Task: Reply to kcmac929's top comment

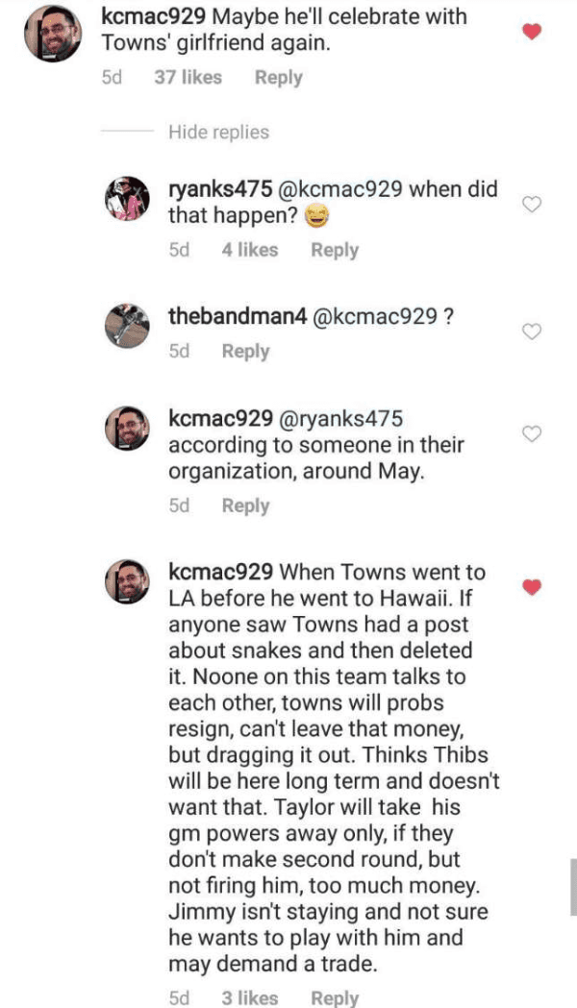Action: [x=278, y=78]
